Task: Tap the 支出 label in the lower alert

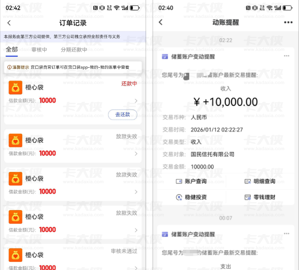Action: coord(226,266)
